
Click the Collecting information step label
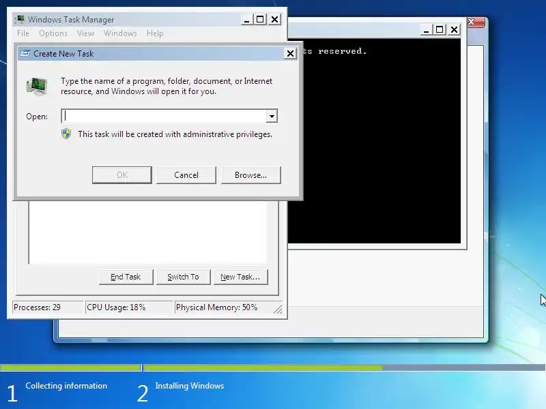pos(66,386)
